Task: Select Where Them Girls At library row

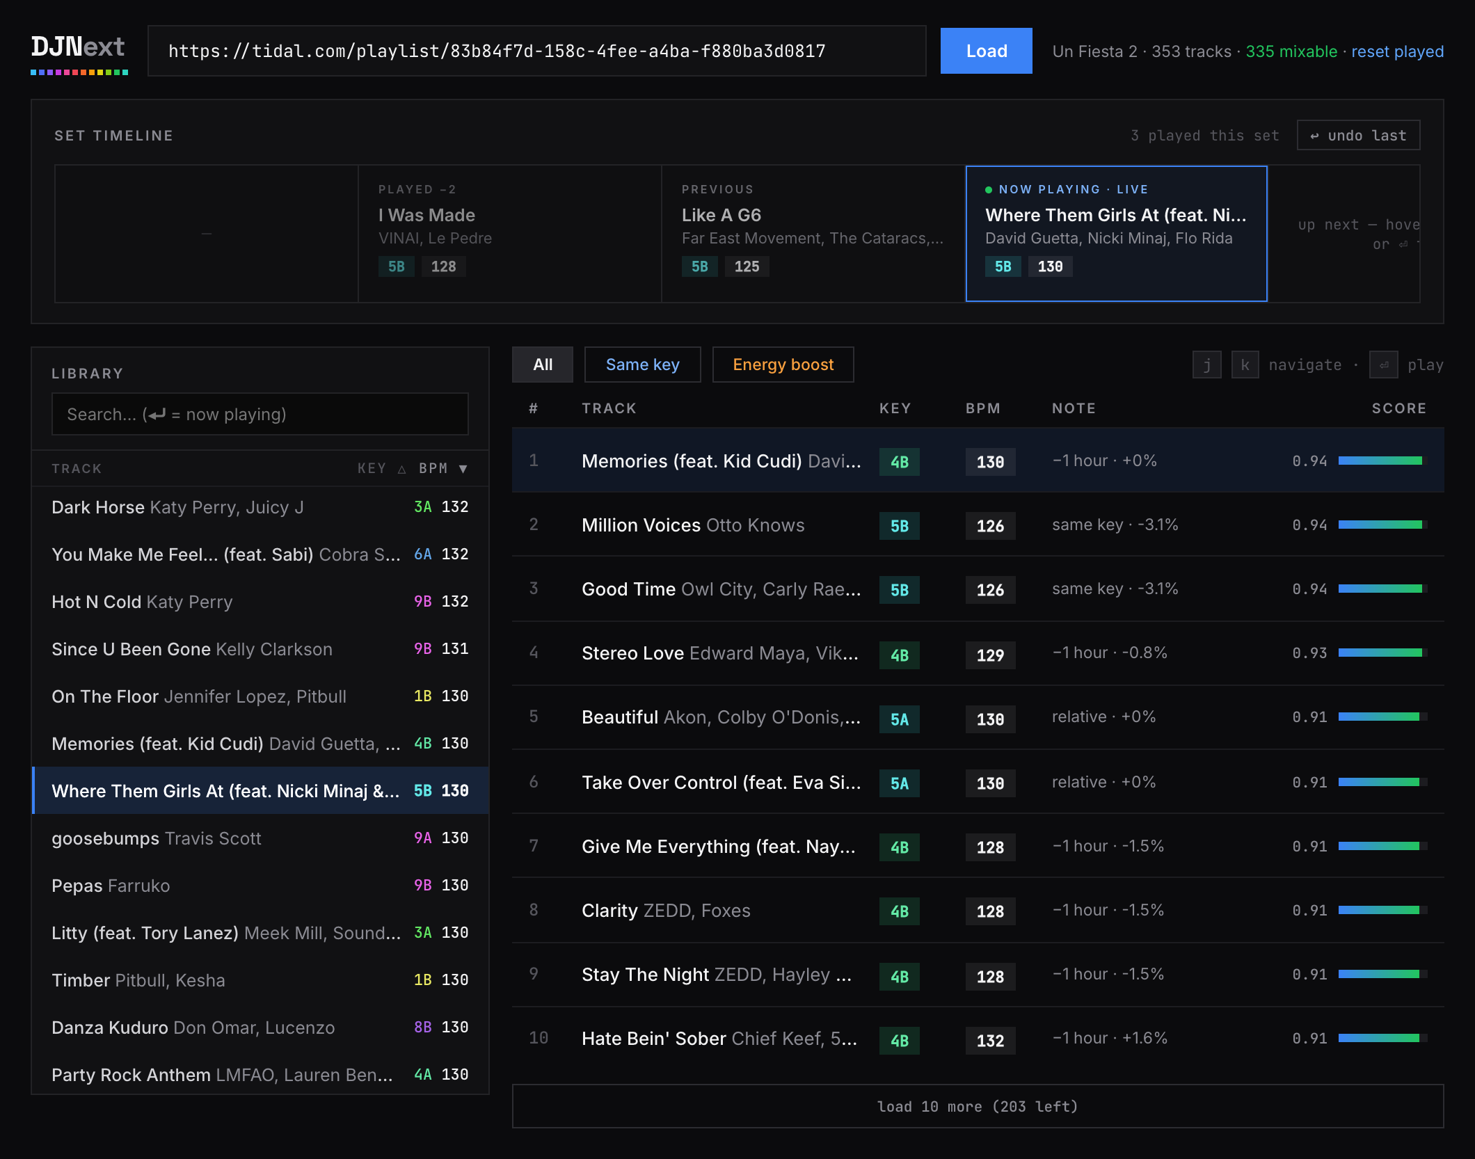Action: click(260, 791)
